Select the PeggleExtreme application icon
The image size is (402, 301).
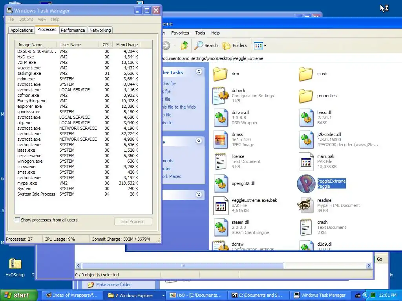click(306, 183)
